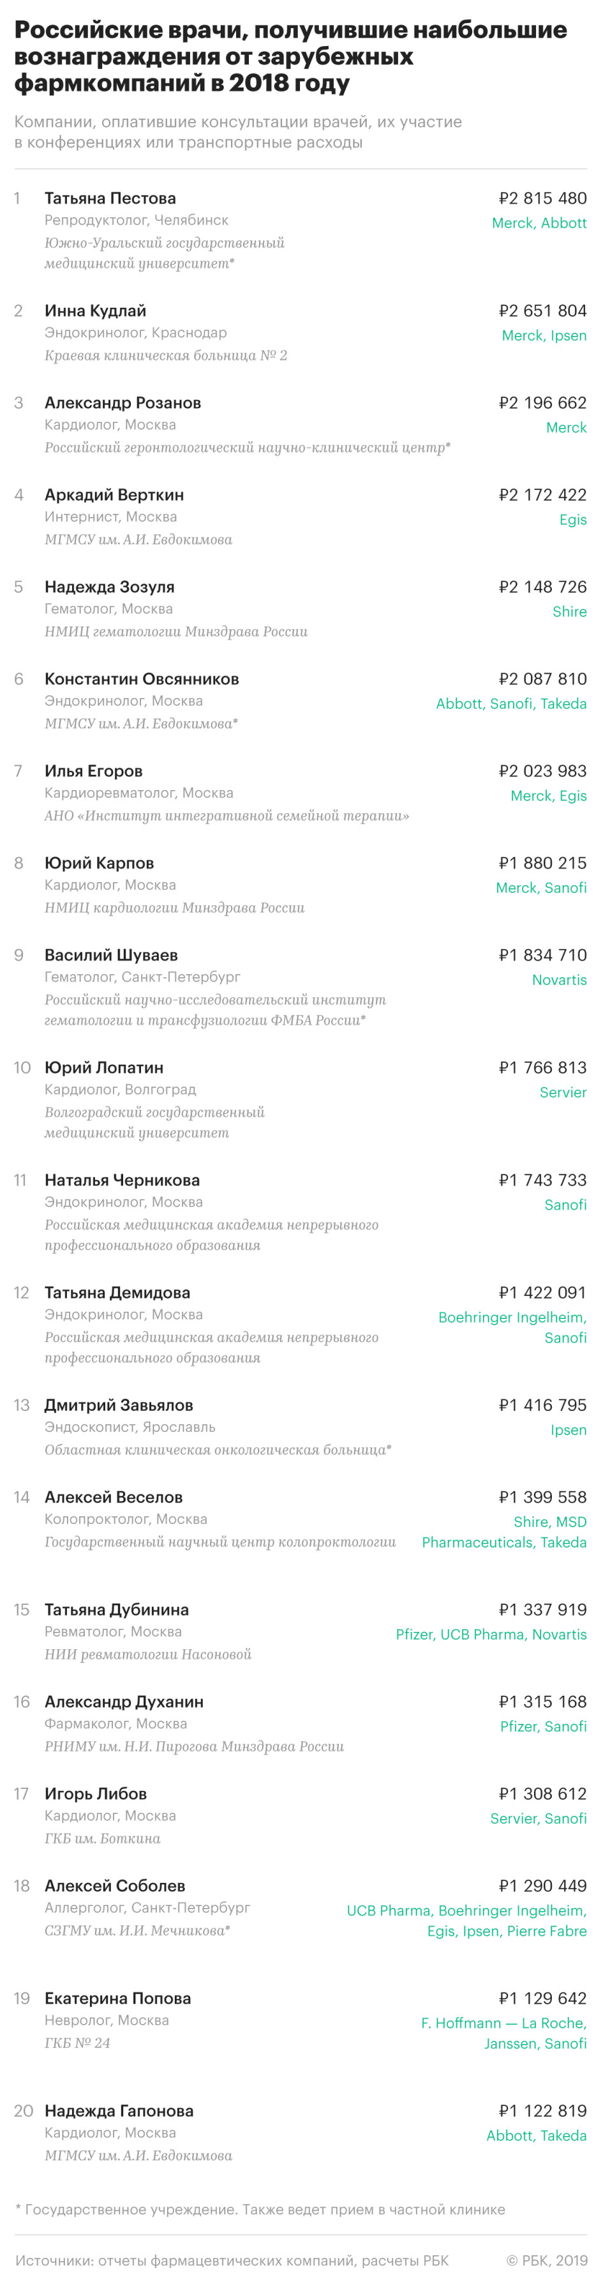Click the "© РБК, 2019" copyright text

coord(546,2260)
